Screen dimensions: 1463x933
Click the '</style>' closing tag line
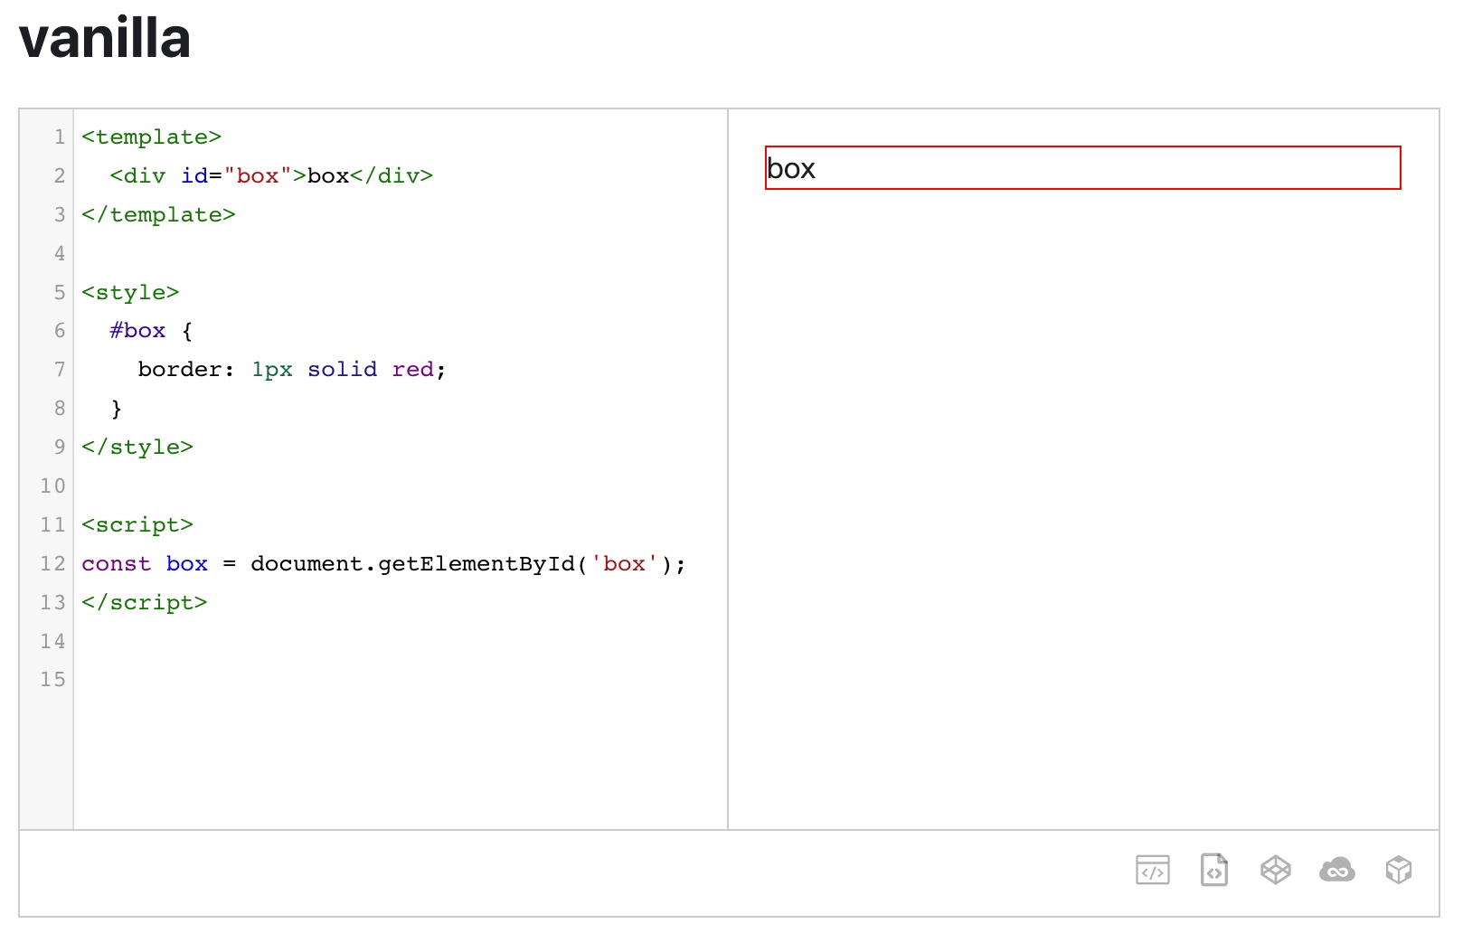click(137, 447)
